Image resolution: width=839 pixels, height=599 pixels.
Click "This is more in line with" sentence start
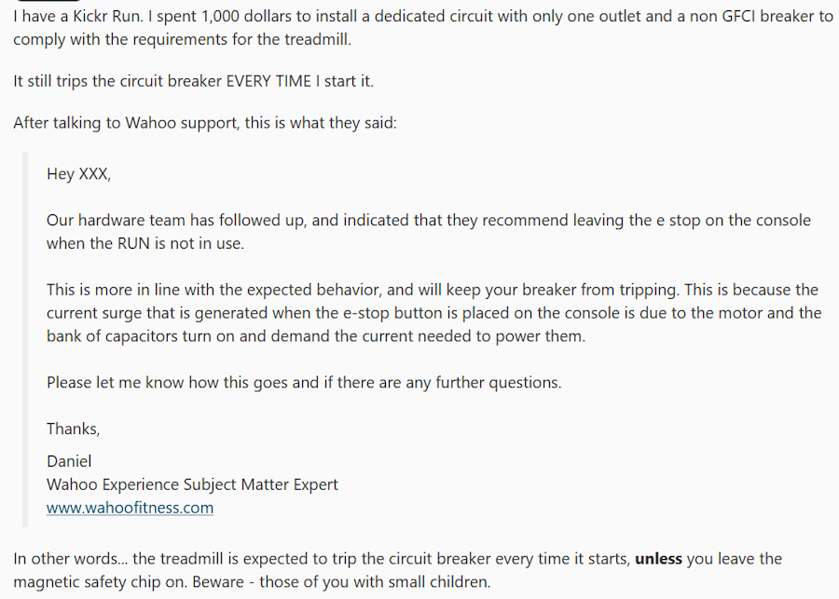(x=131, y=290)
